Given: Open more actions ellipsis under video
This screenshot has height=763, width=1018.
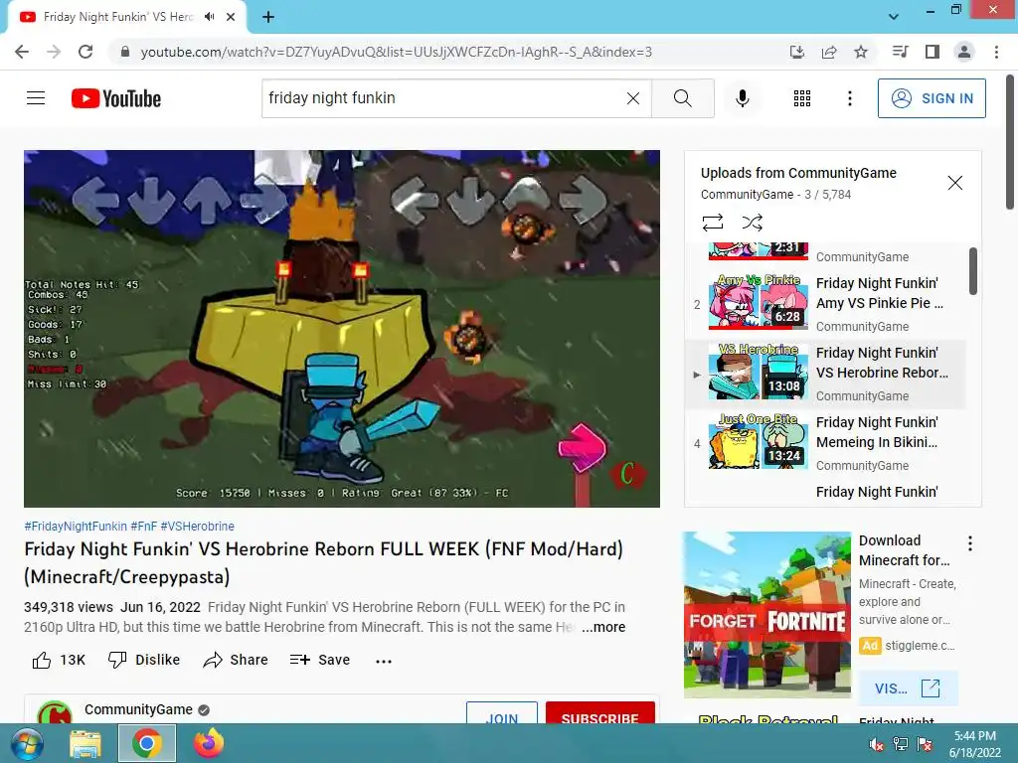Looking at the screenshot, I should tap(384, 661).
